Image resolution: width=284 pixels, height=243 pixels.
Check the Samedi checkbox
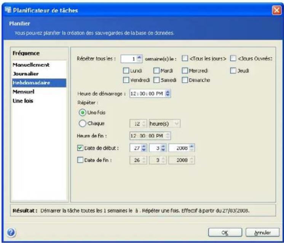point(156,80)
